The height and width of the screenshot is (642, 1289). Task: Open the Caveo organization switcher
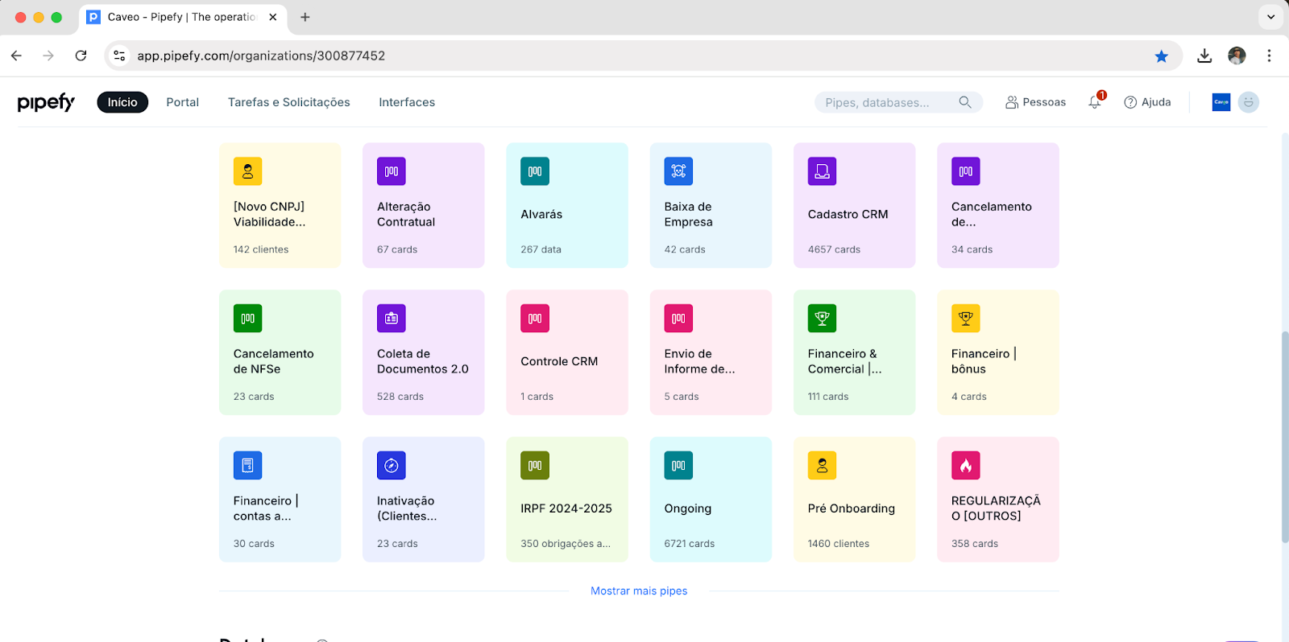[1221, 102]
